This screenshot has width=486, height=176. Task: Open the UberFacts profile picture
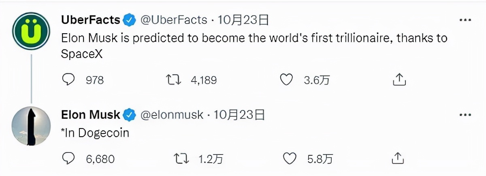pos(31,30)
